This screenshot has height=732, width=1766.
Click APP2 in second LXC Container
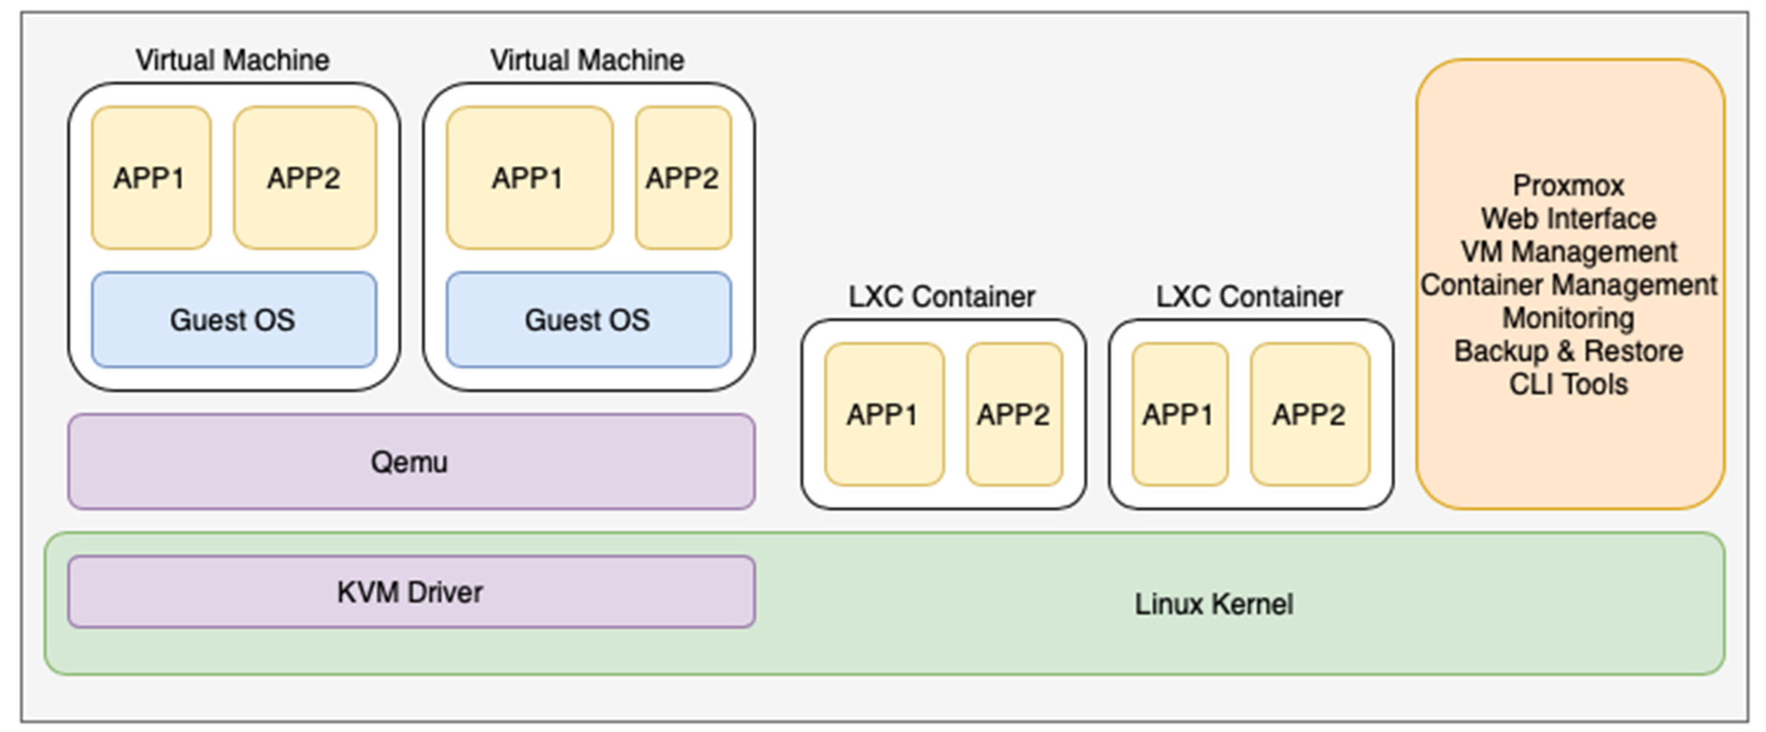(x=1309, y=414)
